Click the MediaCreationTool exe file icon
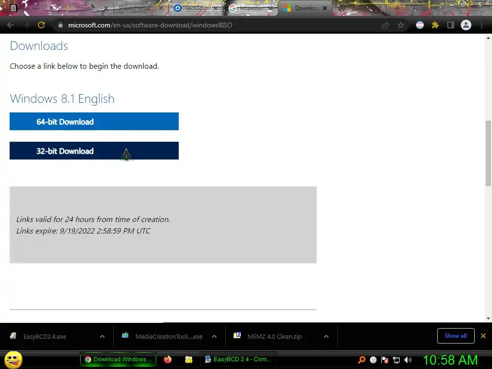The height and width of the screenshot is (369, 492). pyautogui.click(x=125, y=335)
